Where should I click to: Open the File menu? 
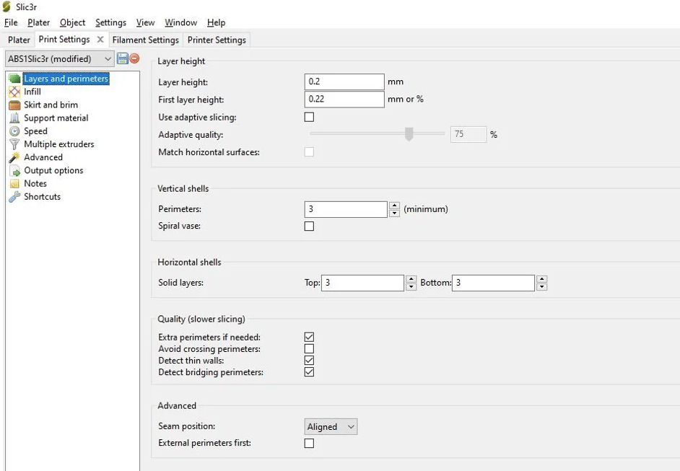pyautogui.click(x=11, y=22)
